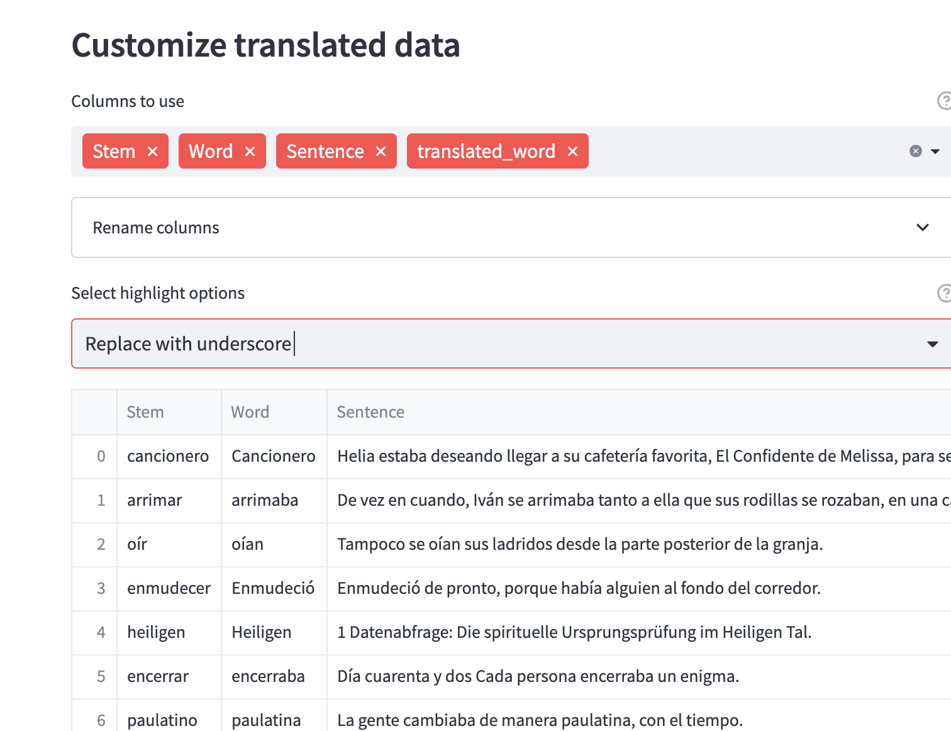Remove the translated_word column tag

tap(572, 152)
